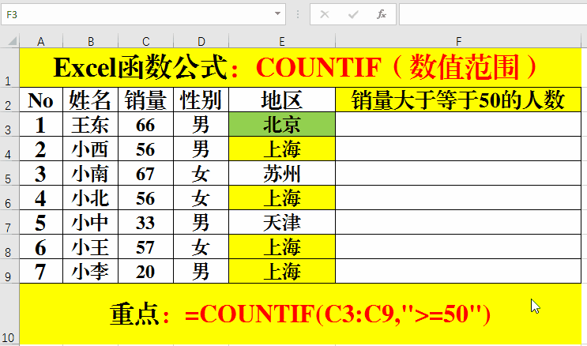The width and height of the screenshot is (587, 346).
Task: Select column F header
Action: (x=458, y=41)
